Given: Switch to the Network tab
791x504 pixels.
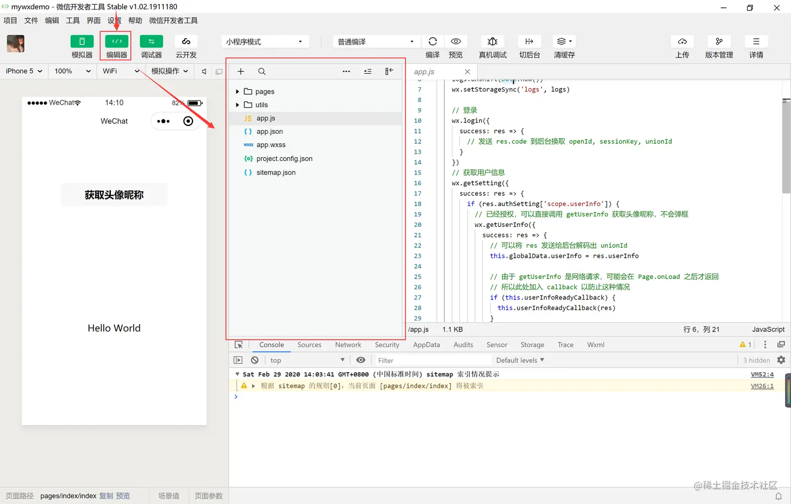Looking at the screenshot, I should point(348,345).
